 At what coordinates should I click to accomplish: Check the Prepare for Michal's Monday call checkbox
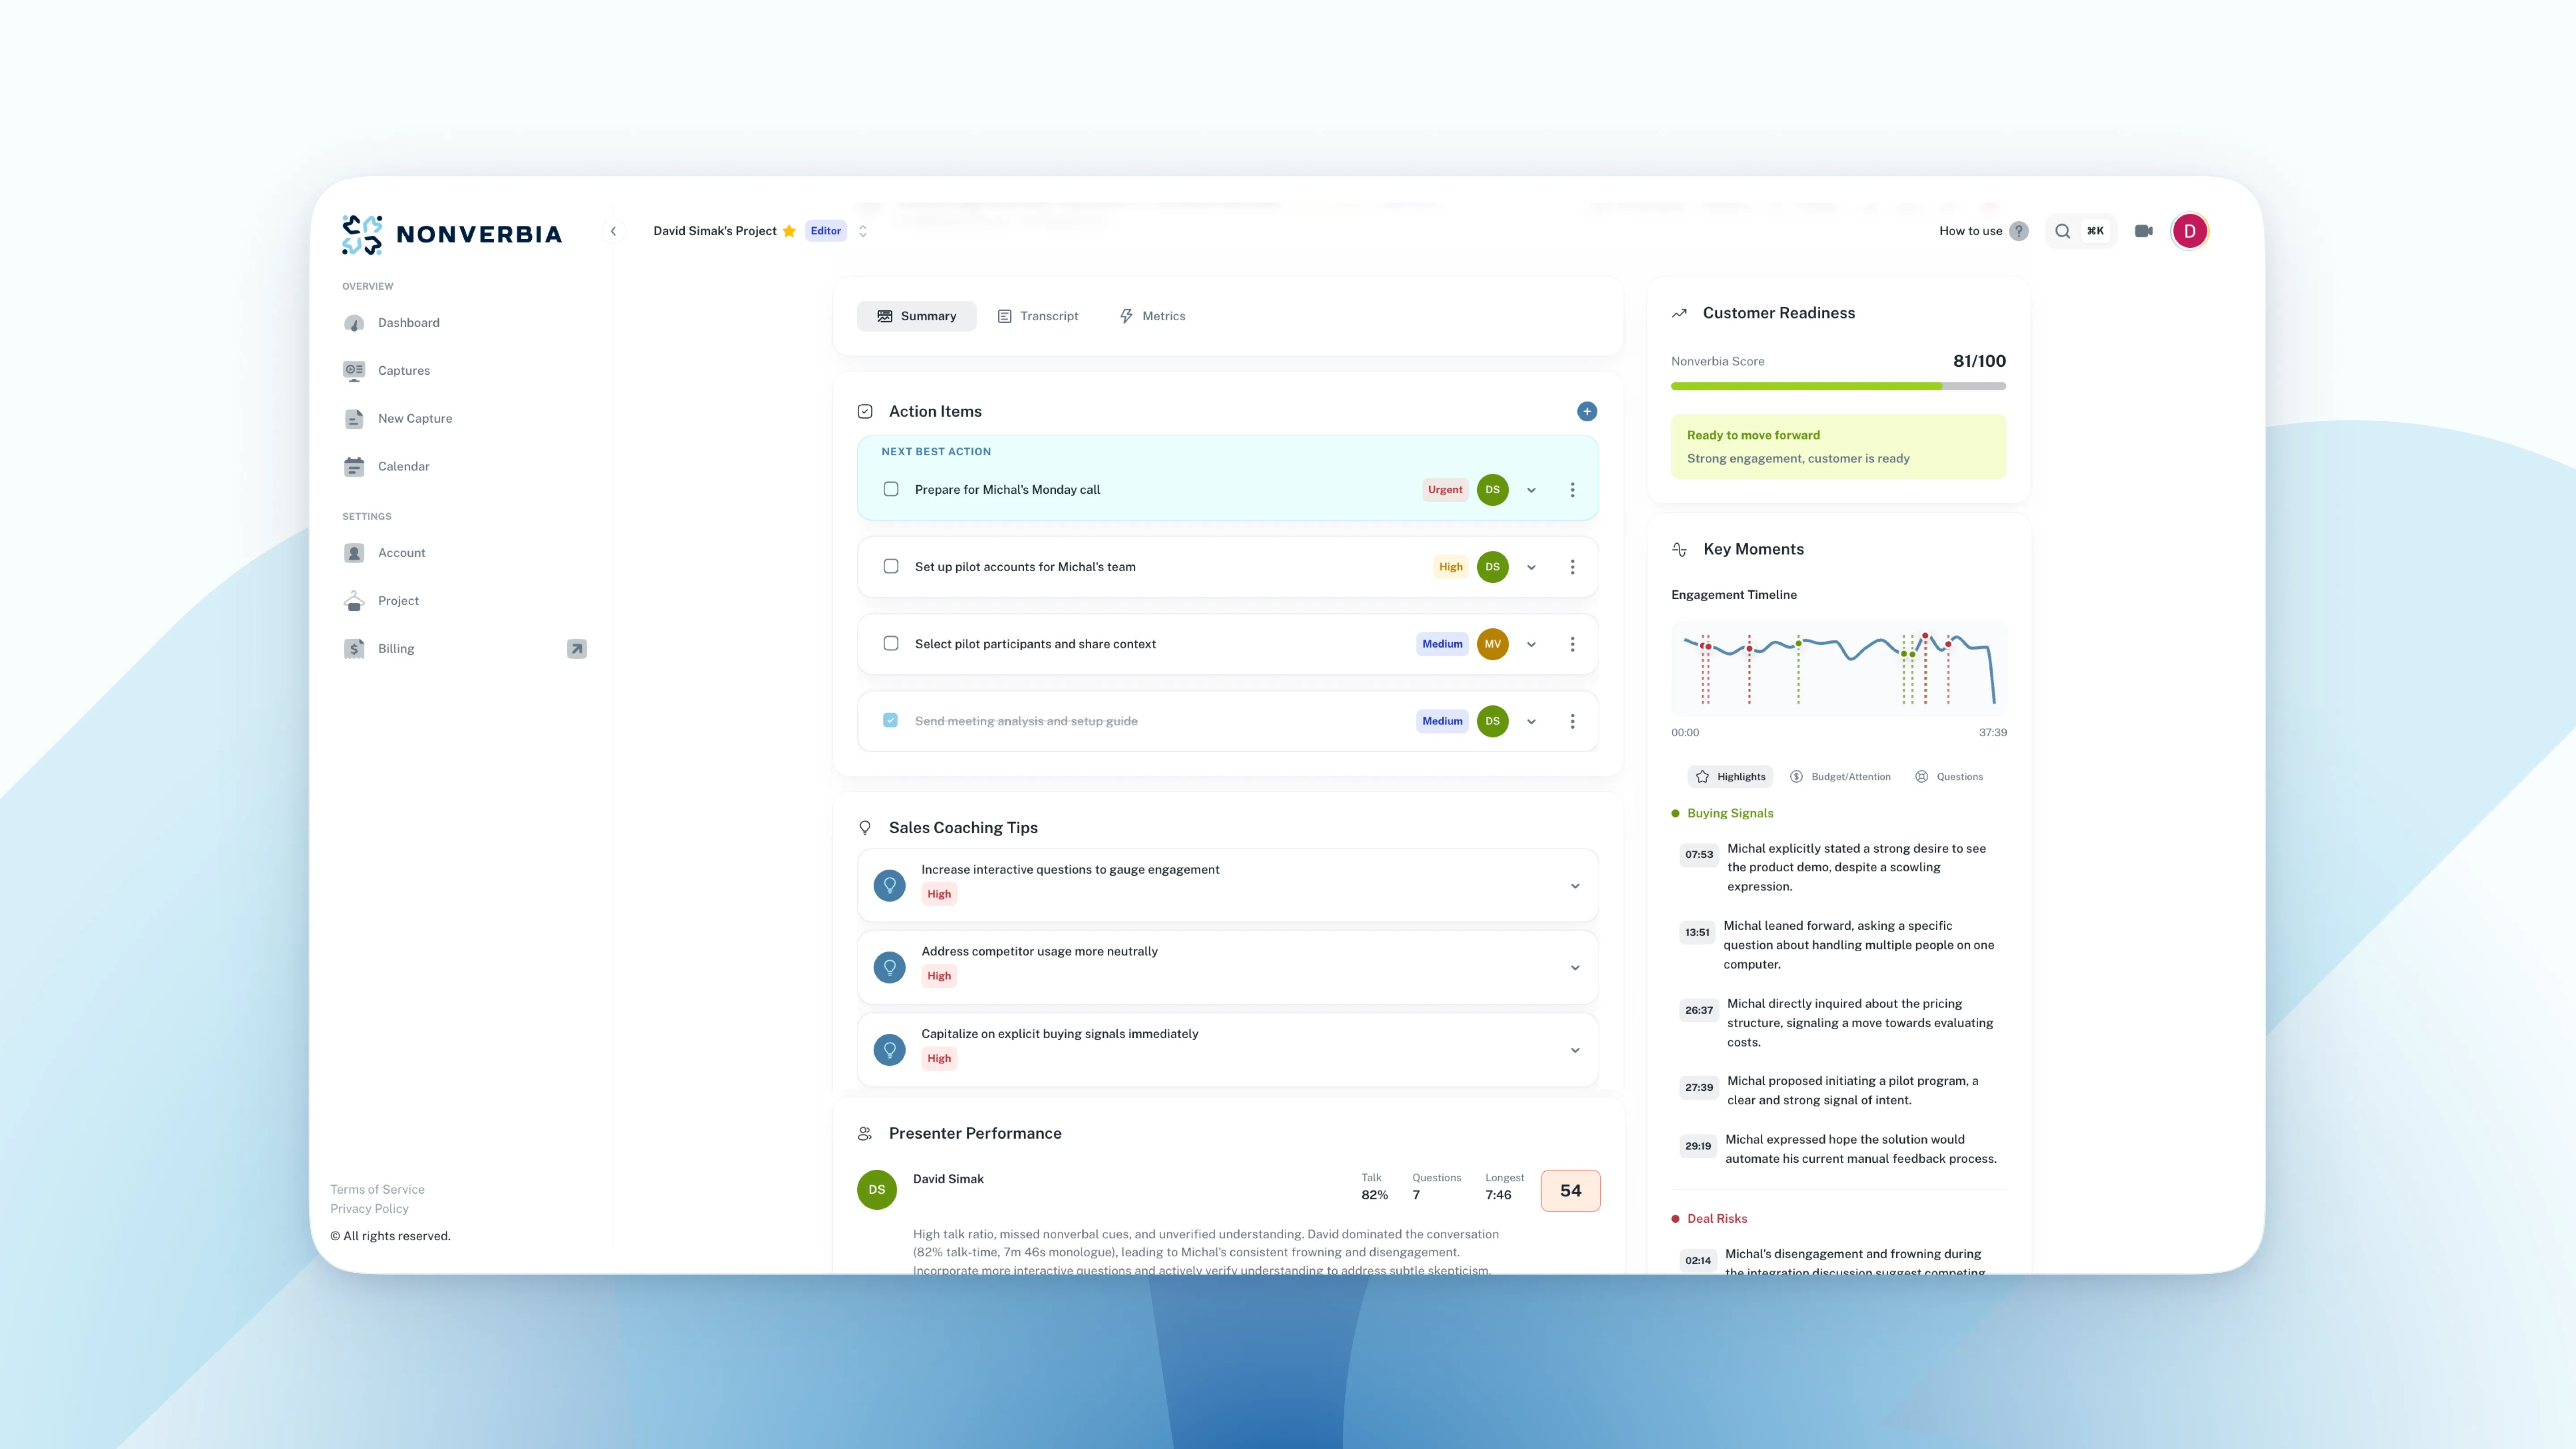coord(891,489)
